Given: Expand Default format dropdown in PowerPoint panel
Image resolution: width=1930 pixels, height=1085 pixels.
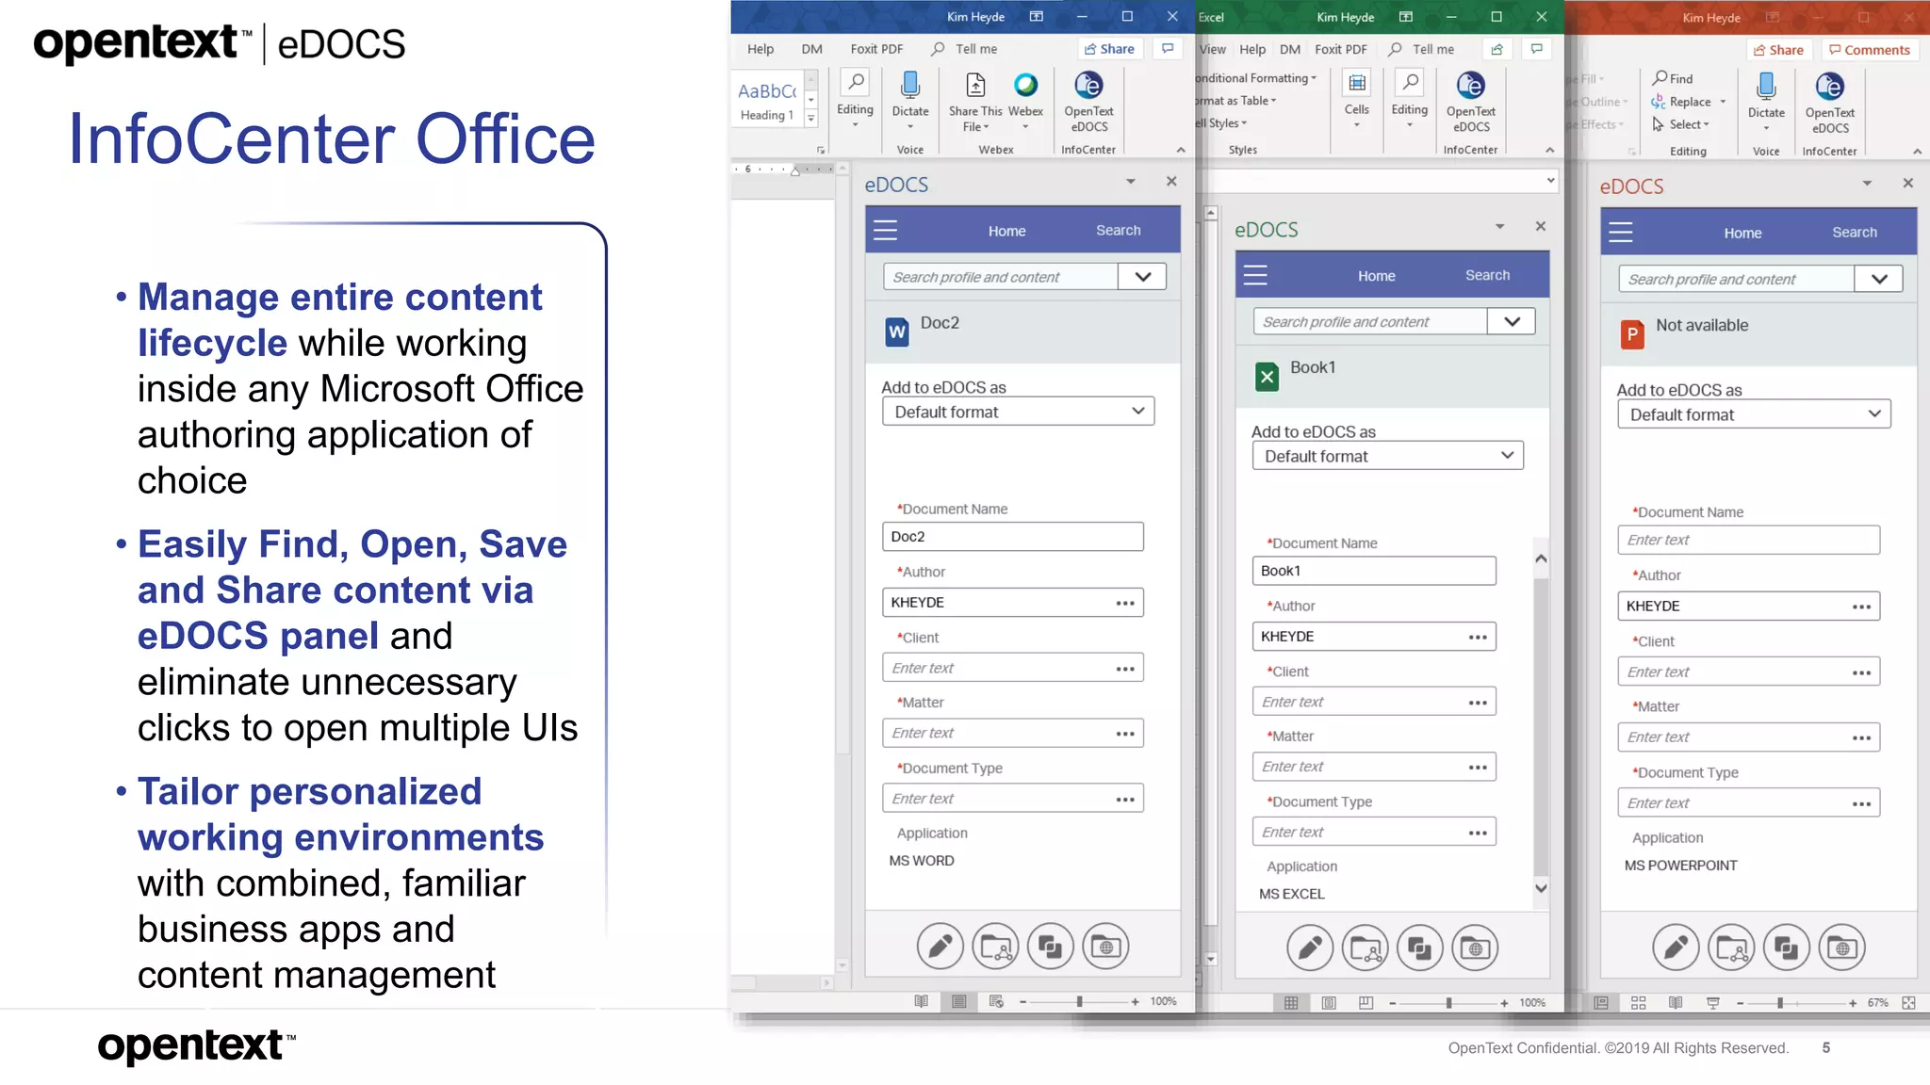Looking at the screenshot, I should (x=1874, y=414).
